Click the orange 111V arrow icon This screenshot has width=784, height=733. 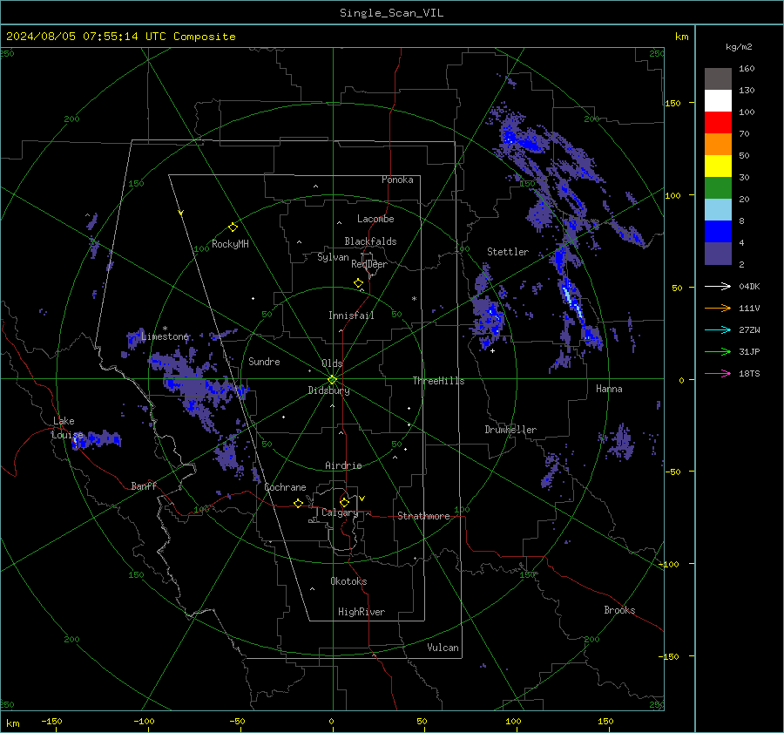coord(718,309)
